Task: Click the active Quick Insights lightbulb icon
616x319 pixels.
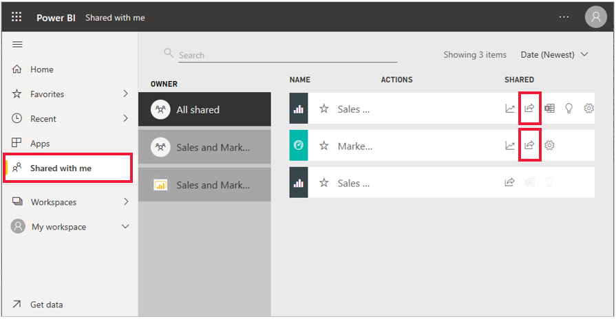Action: tap(569, 109)
